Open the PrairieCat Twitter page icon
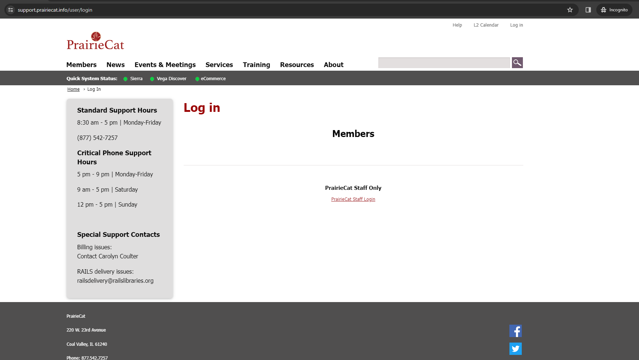 click(x=516, y=349)
